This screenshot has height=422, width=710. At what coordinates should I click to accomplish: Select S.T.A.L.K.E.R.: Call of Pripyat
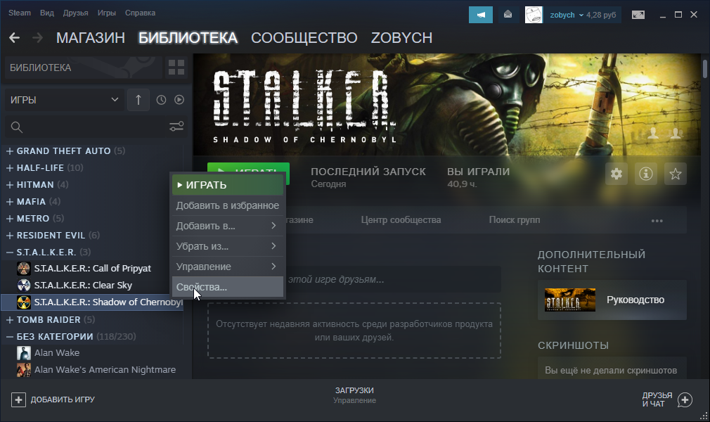(x=92, y=269)
